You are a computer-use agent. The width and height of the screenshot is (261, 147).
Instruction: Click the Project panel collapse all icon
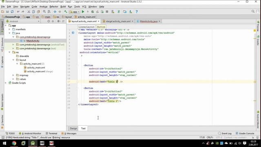point(53,21)
